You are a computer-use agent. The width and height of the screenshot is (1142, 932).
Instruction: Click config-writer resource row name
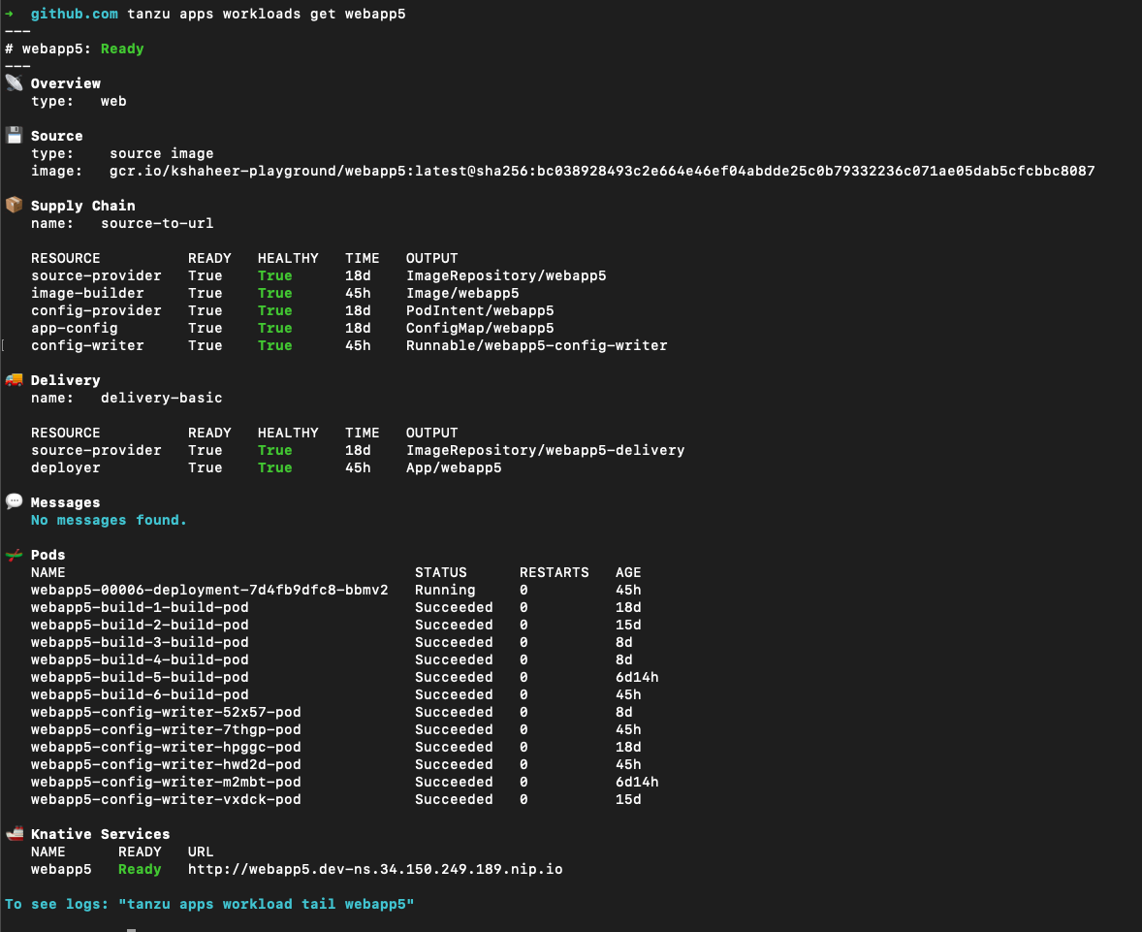pos(87,346)
